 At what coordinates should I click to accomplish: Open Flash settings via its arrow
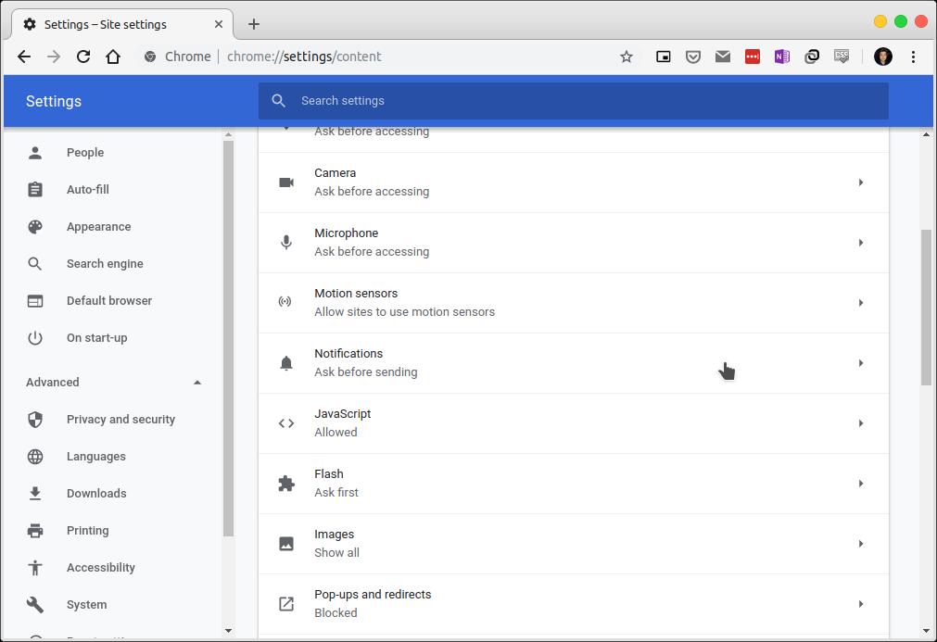pyautogui.click(x=860, y=484)
